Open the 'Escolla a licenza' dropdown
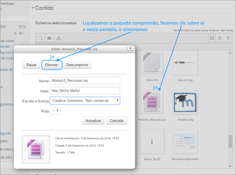This screenshot has height=175, width=236. click(x=85, y=100)
